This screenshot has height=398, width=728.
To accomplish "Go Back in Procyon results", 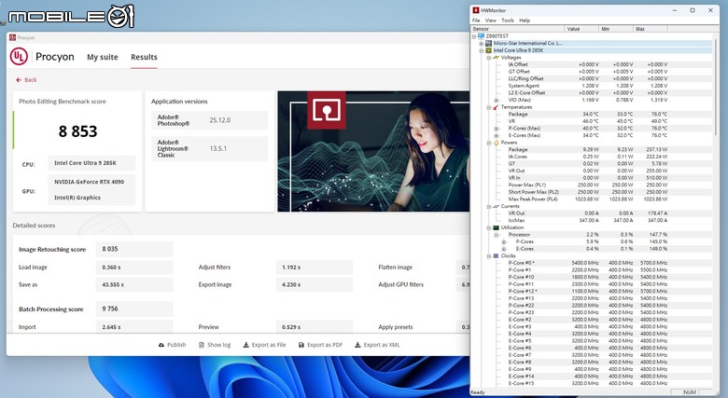I will point(26,80).
